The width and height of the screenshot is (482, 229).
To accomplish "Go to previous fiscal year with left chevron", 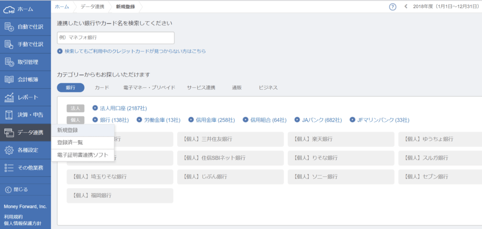I will coord(406,7).
